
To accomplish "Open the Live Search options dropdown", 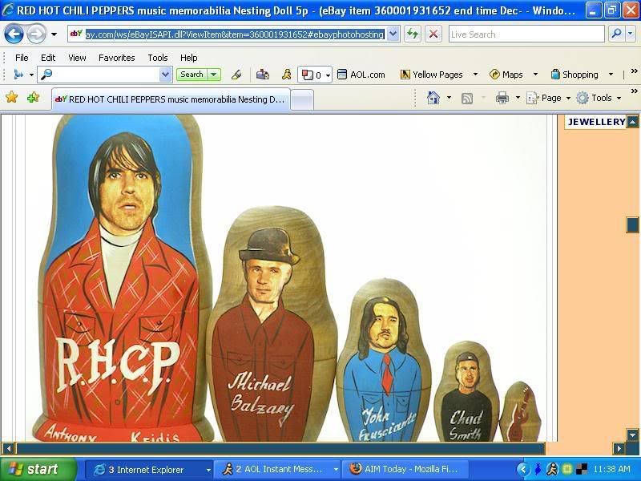I will 630,34.
